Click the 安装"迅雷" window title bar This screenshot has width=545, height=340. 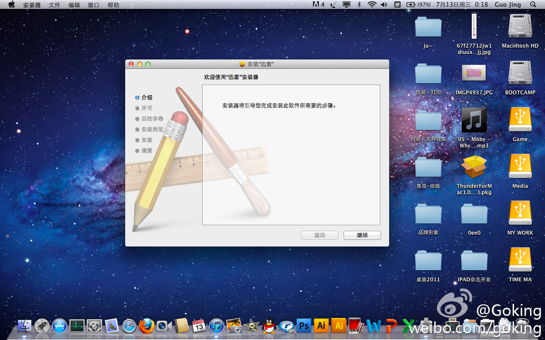point(257,64)
